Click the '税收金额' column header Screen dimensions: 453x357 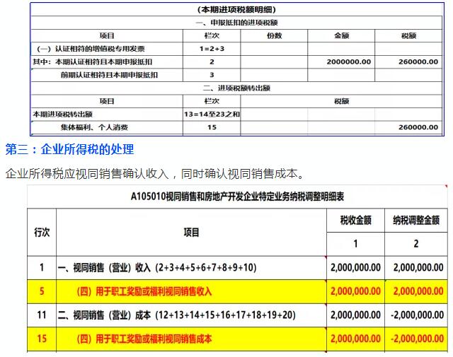[x=355, y=221]
